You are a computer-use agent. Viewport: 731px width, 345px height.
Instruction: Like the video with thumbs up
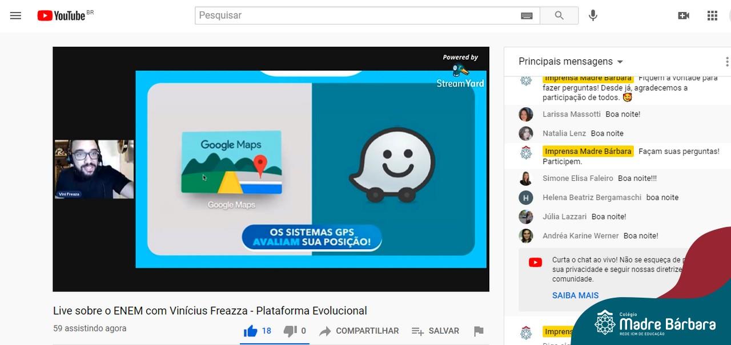pos(250,331)
